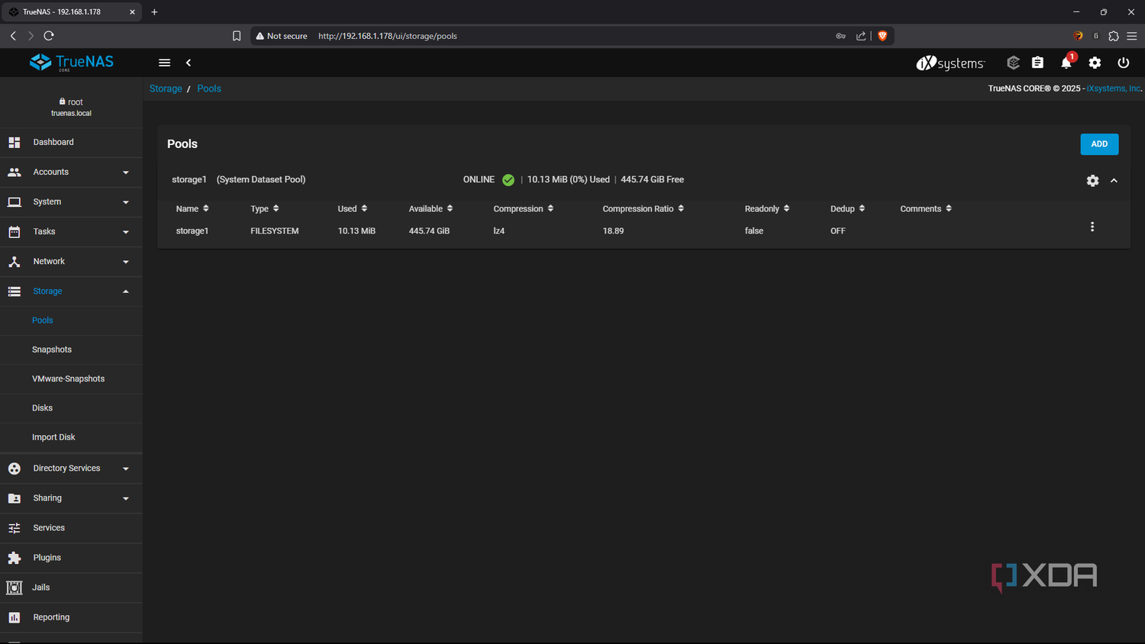Click the TrueNAS logo
Viewport: 1145px width, 644px height.
[71, 63]
